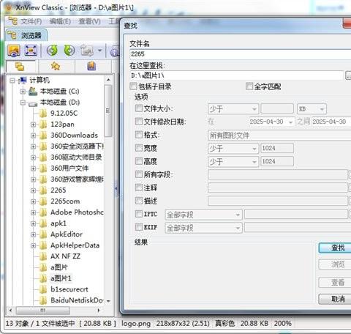
Task: Click the ApkEditor folder icon
Action: pyautogui.click(x=43, y=234)
